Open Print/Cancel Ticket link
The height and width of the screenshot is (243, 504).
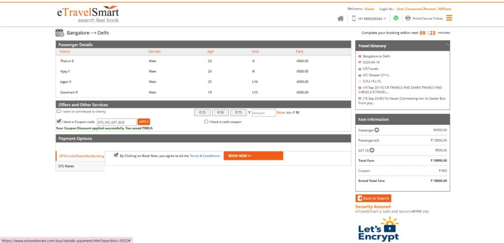(x=428, y=19)
